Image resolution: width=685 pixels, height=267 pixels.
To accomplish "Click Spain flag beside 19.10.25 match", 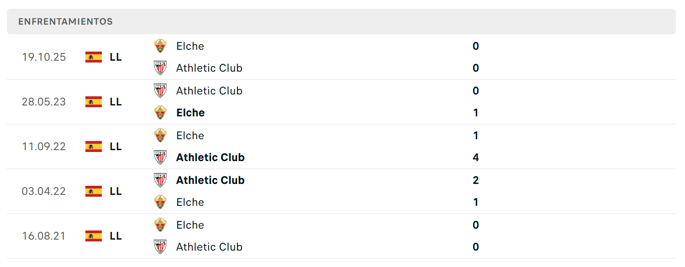I will [94, 57].
